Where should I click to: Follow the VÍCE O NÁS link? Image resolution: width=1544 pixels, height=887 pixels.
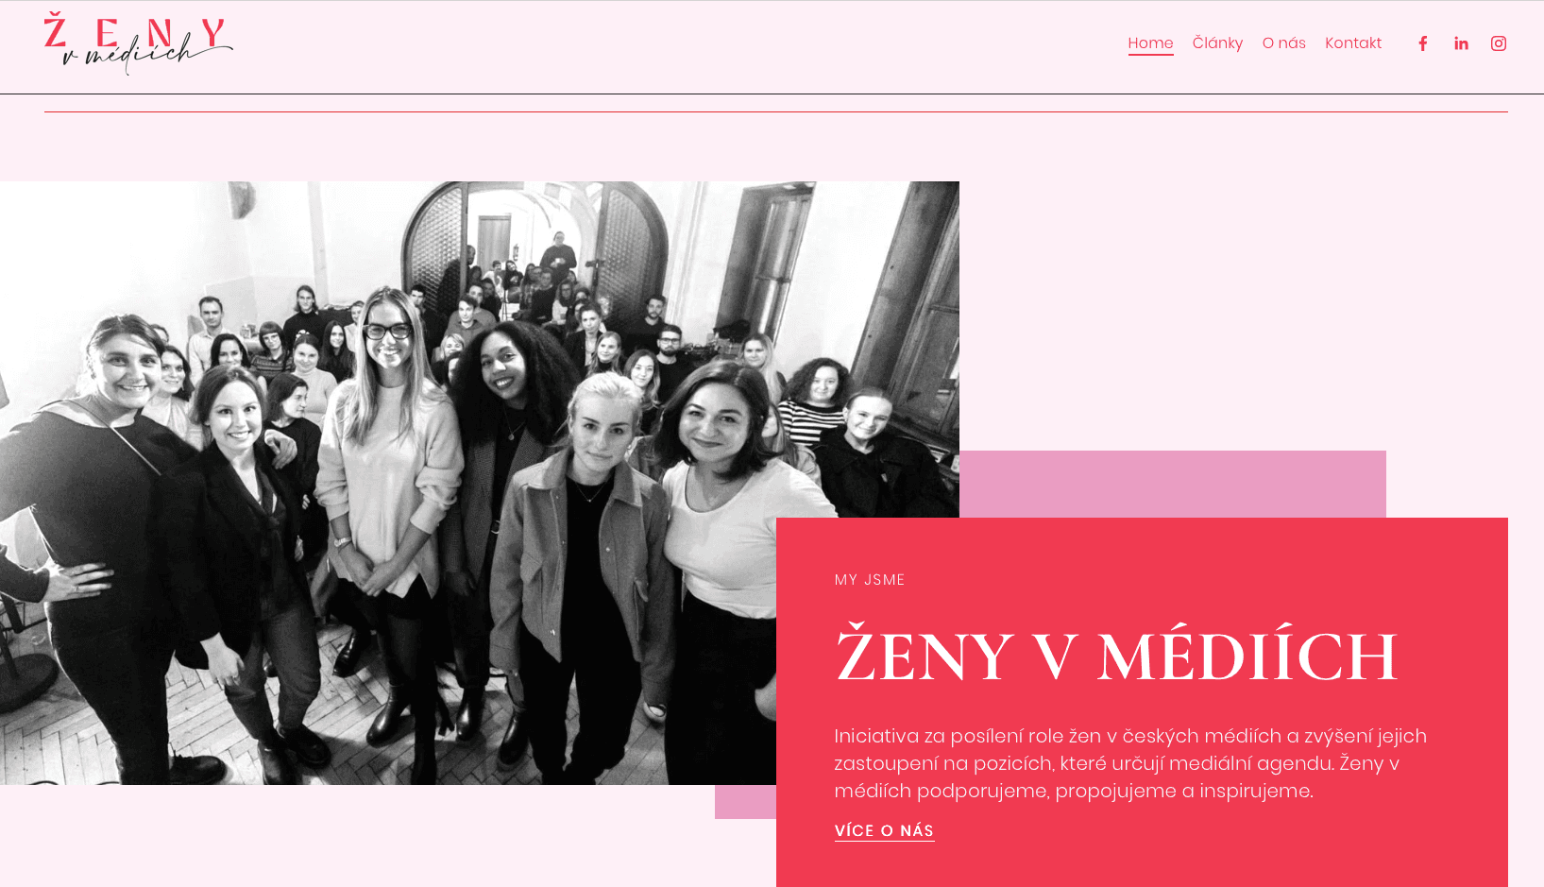point(884,831)
